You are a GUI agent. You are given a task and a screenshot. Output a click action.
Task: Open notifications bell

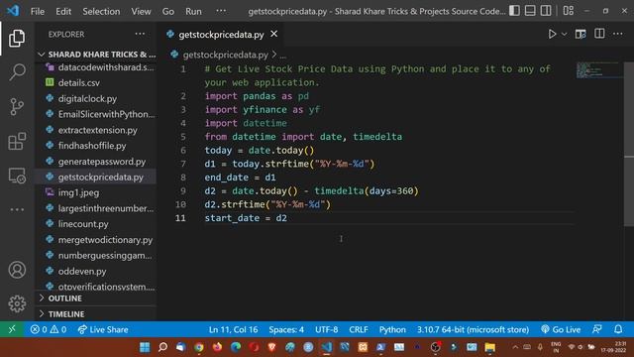(618, 329)
